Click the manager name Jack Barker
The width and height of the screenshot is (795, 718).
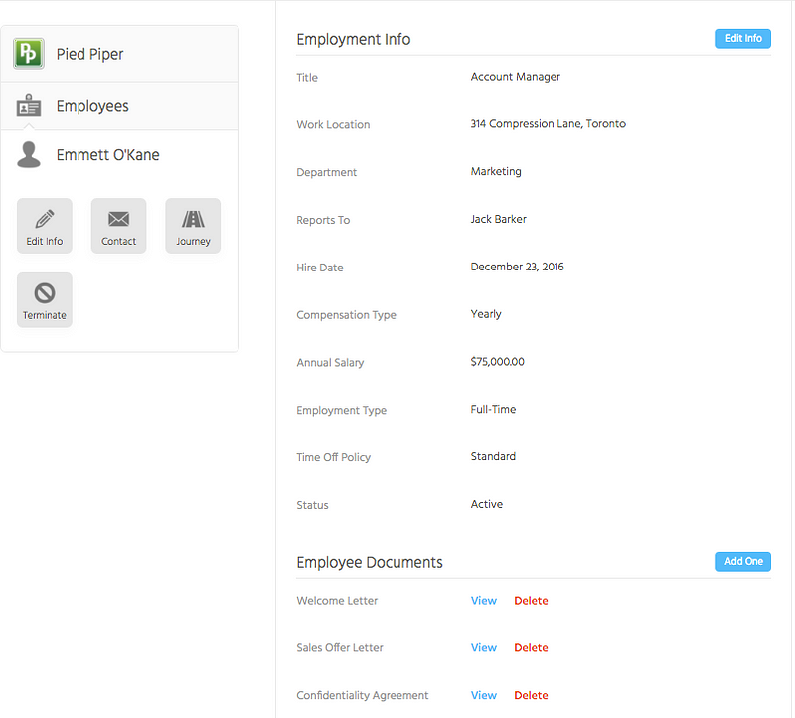pyautogui.click(x=499, y=219)
